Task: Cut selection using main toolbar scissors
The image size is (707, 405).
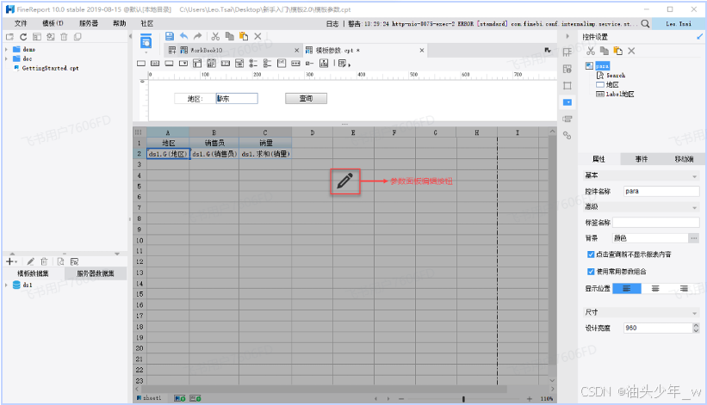Action: (x=215, y=36)
